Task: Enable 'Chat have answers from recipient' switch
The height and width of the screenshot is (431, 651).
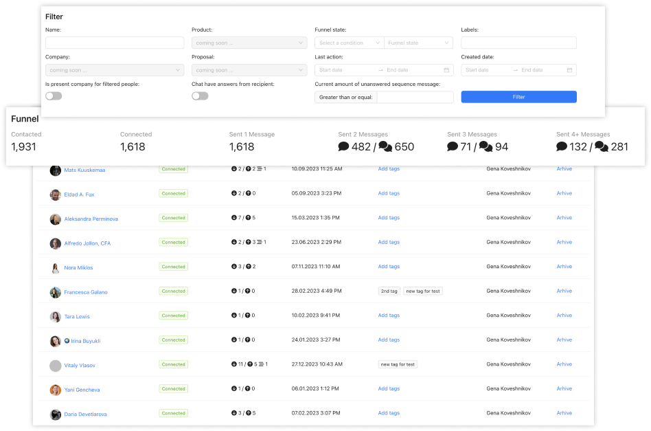Action: pyautogui.click(x=200, y=96)
